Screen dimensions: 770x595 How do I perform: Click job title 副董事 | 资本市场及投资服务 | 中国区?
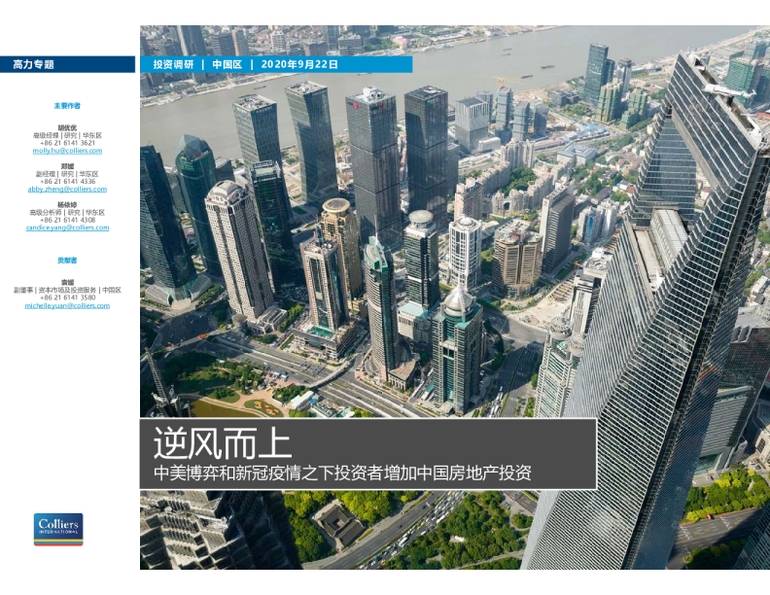pyautogui.click(x=67, y=290)
